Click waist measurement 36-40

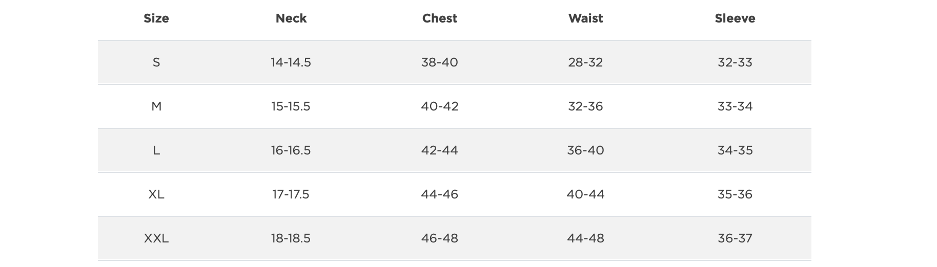(585, 150)
